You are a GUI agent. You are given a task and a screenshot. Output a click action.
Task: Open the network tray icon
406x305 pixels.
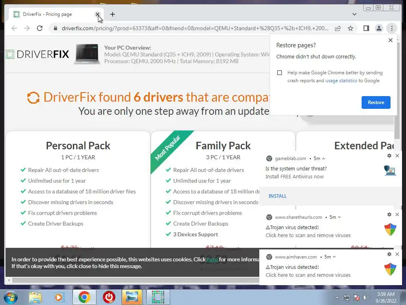pos(347,297)
